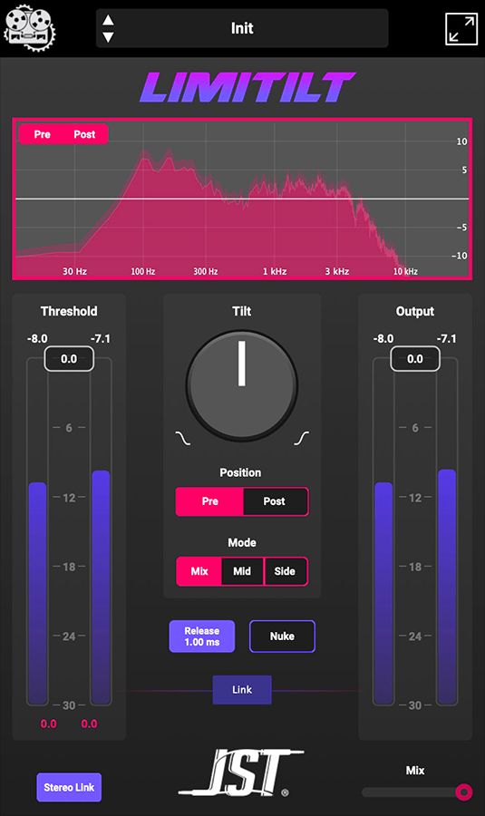485x816 pixels.
Task: Set Position to Pre
Action: point(209,501)
